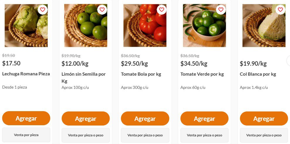Viewport: 290px width, 144px height.
Task: Open the Lechuga Romana Pieza title link
Action: [26, 74]
